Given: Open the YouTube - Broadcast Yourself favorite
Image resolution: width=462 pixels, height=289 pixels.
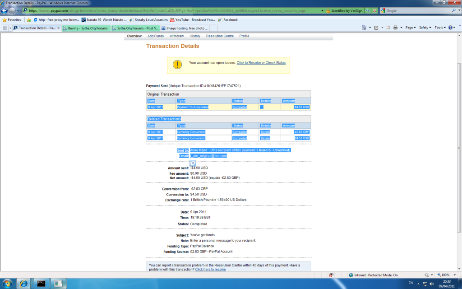Looking at the screenshot, I should (x=192, y=20).
